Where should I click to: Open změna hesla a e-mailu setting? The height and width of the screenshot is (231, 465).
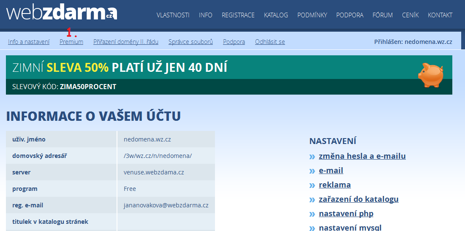(x=362, y=156)
